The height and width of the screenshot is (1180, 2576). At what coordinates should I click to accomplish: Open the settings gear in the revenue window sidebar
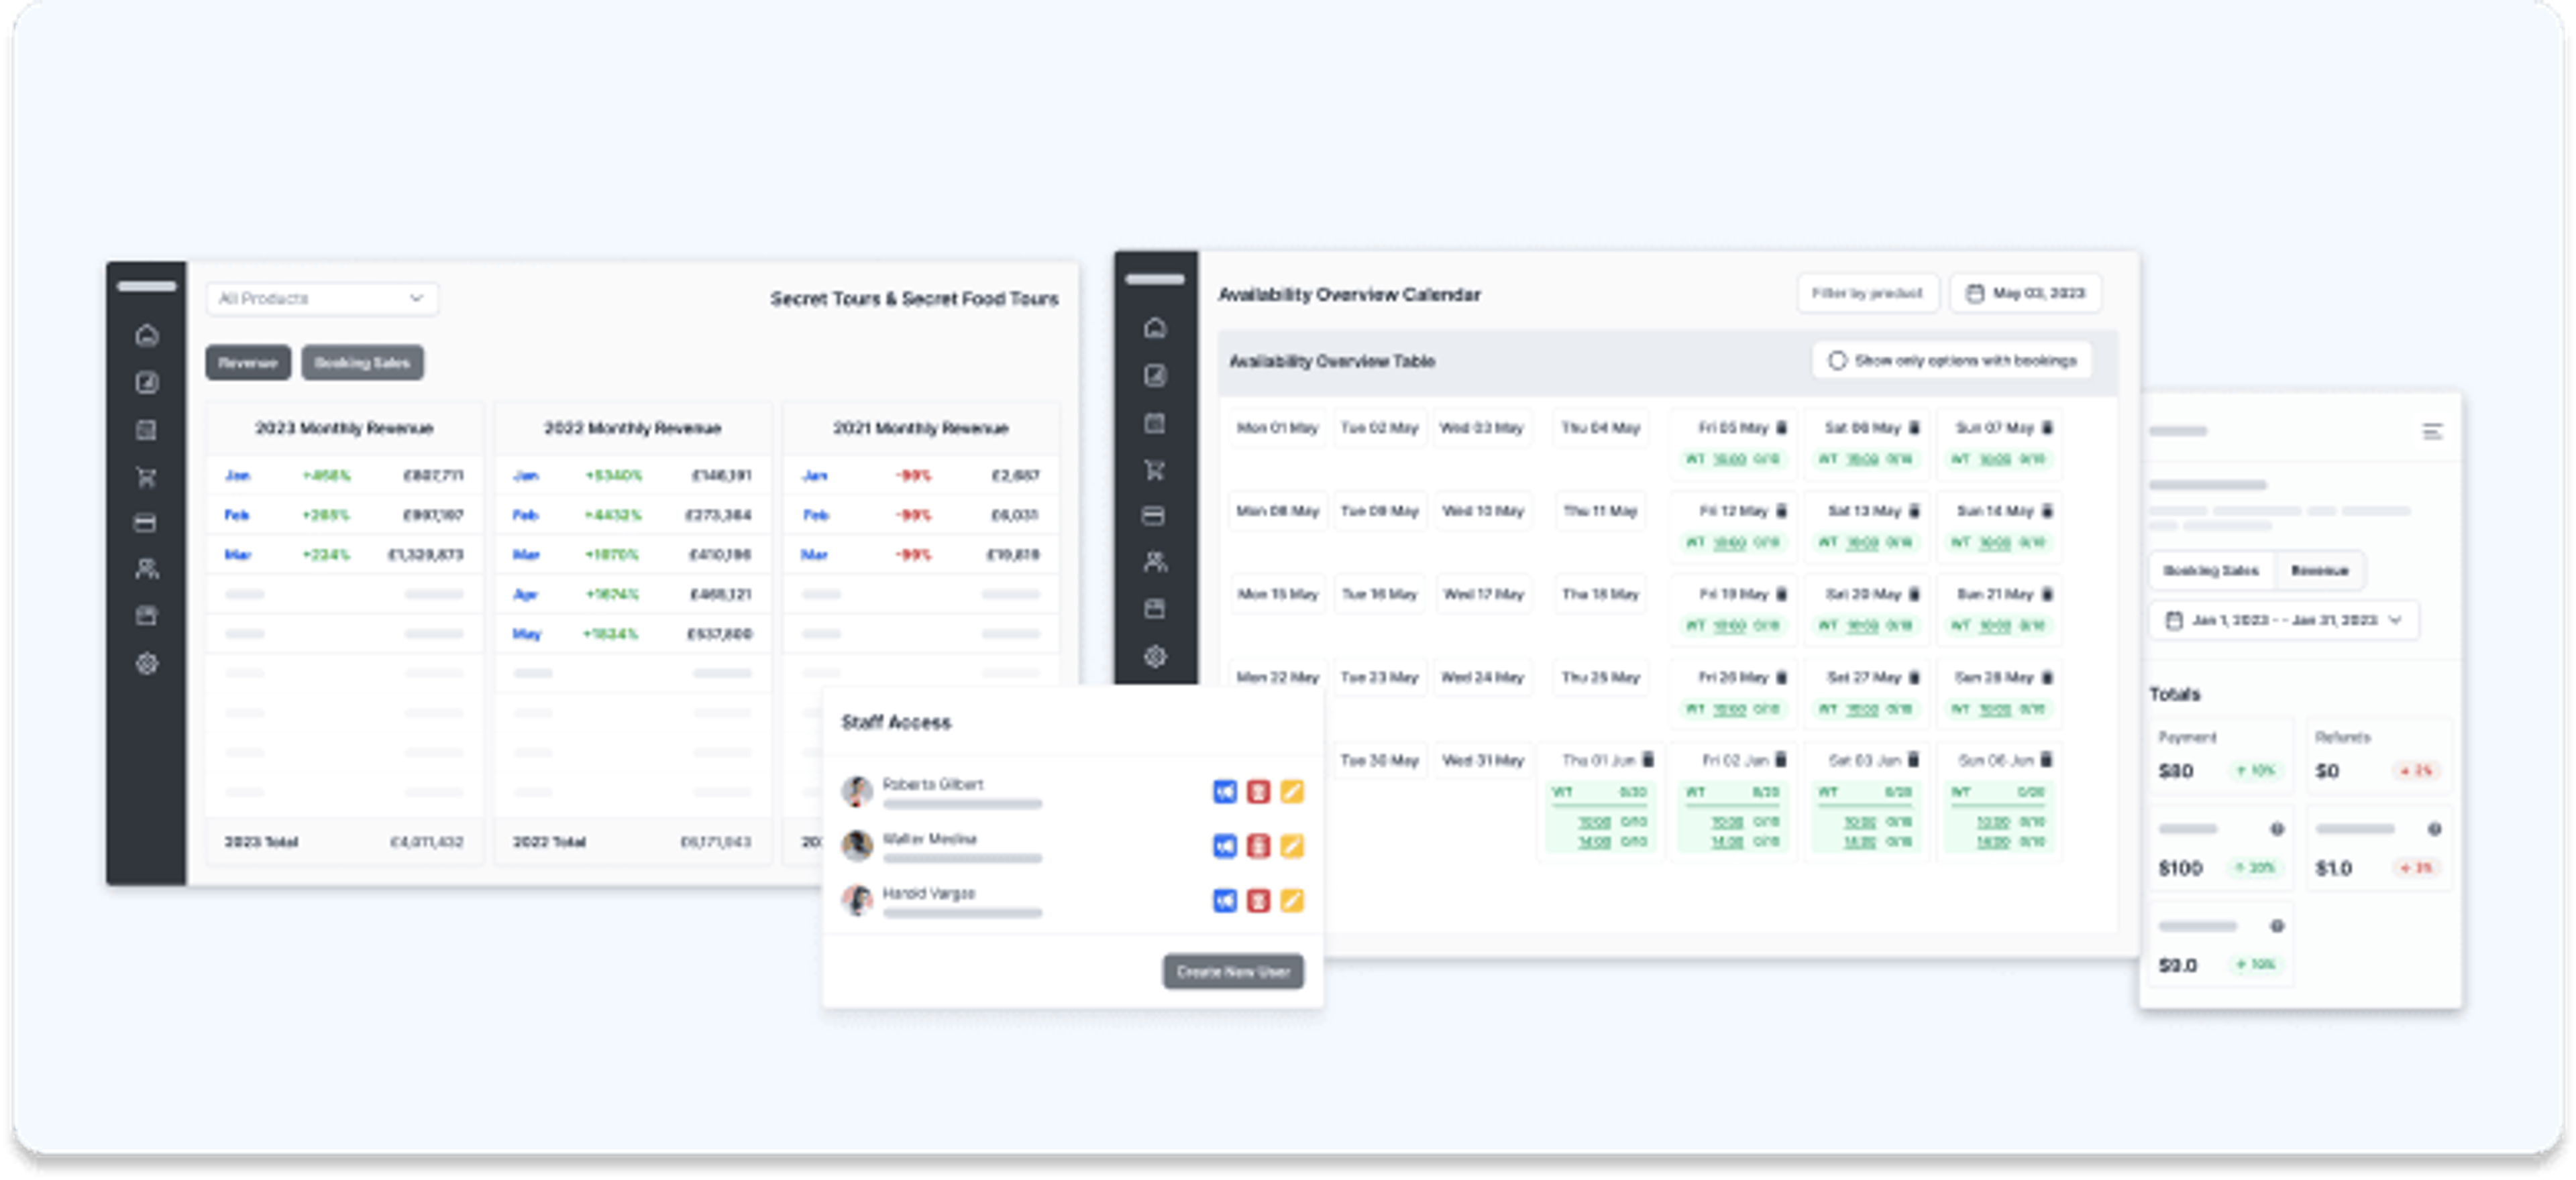pyautogui.click(x=147, y=664)
